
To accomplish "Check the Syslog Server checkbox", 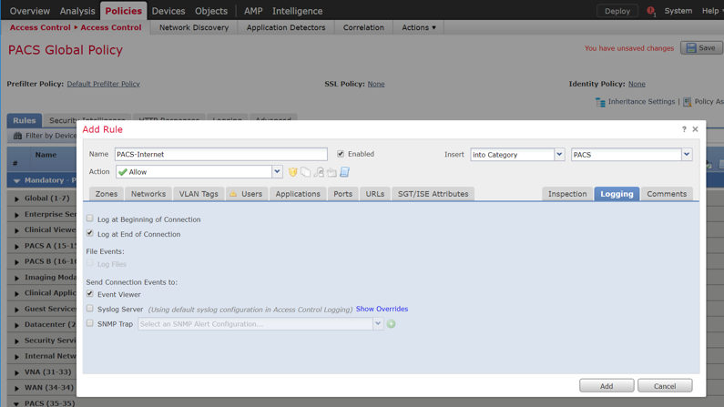I will pyautogui.click(x=90, y=309).
